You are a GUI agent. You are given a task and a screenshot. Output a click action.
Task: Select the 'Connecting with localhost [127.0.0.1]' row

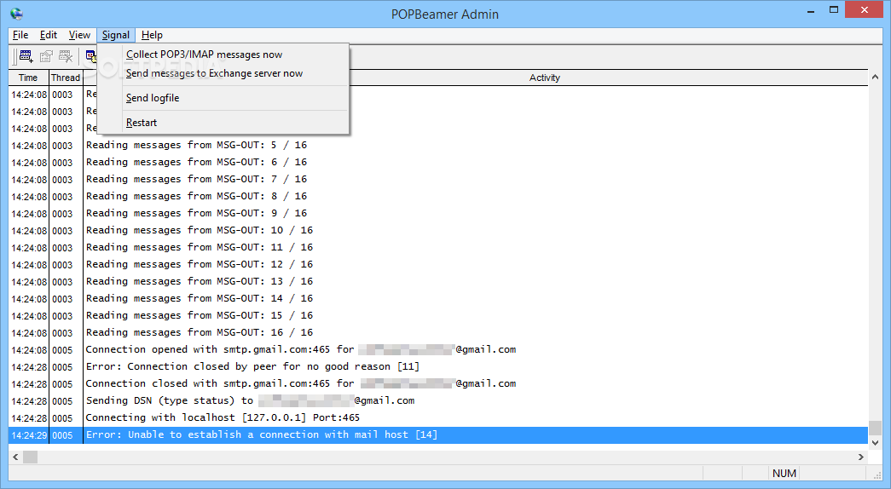click(x=438, y=418)
